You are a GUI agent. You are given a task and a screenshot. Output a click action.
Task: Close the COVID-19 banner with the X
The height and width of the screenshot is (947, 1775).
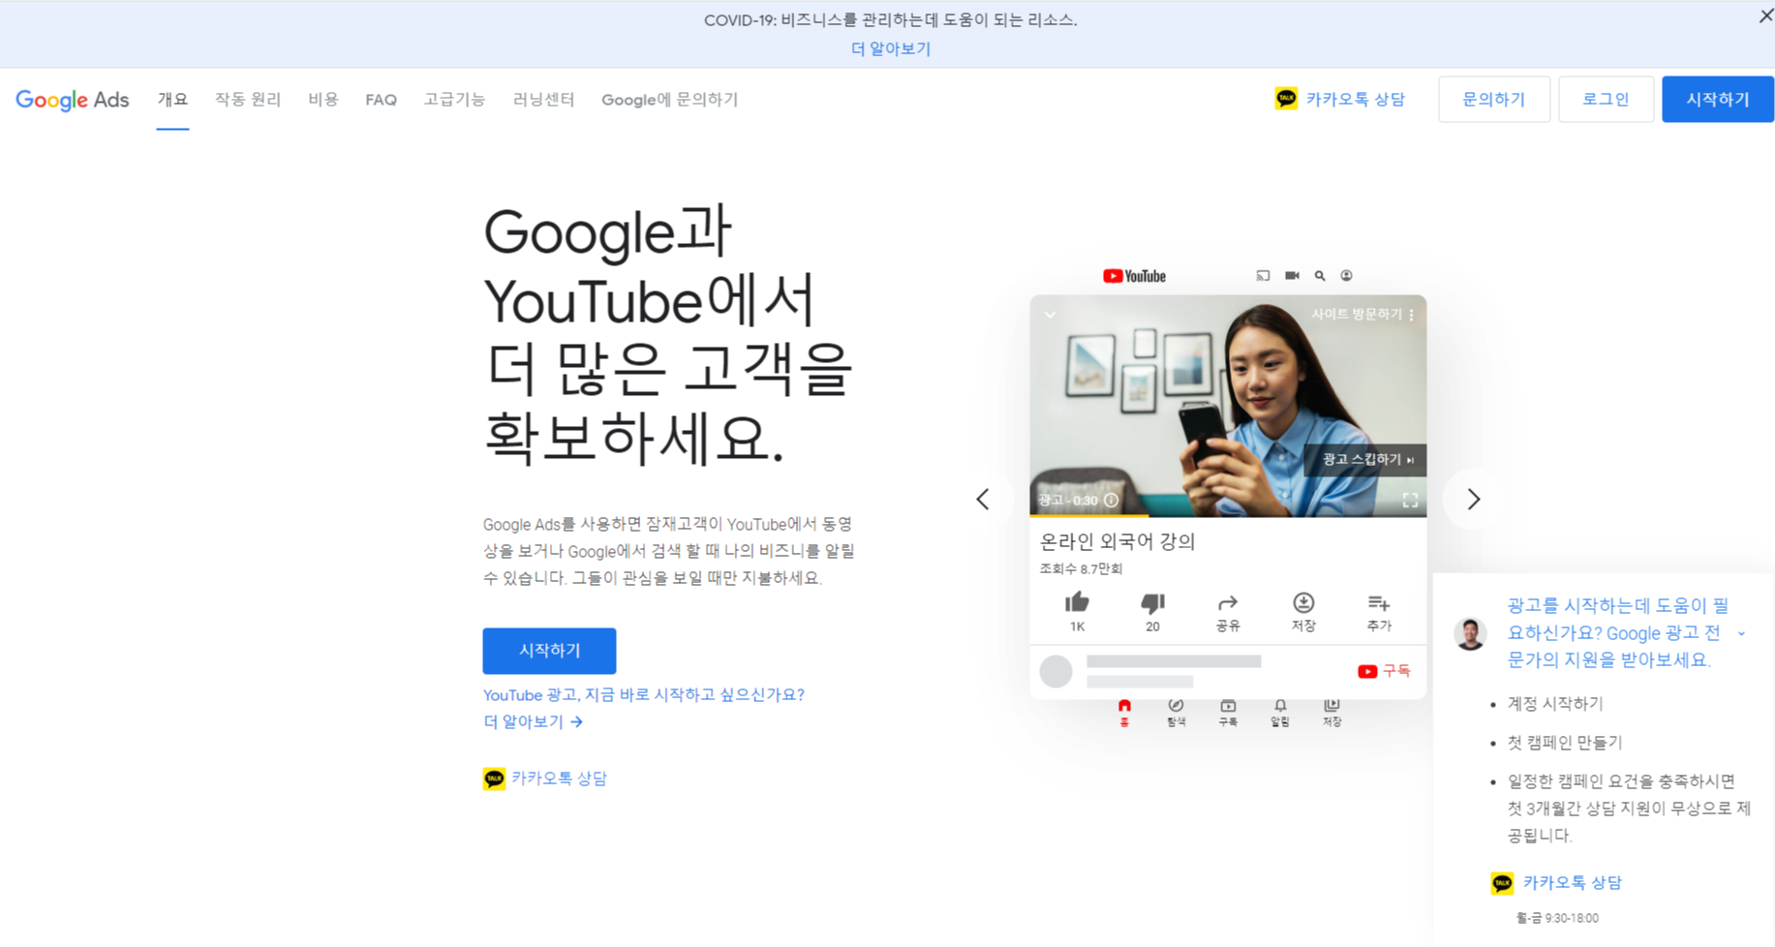pos(1765,15)
